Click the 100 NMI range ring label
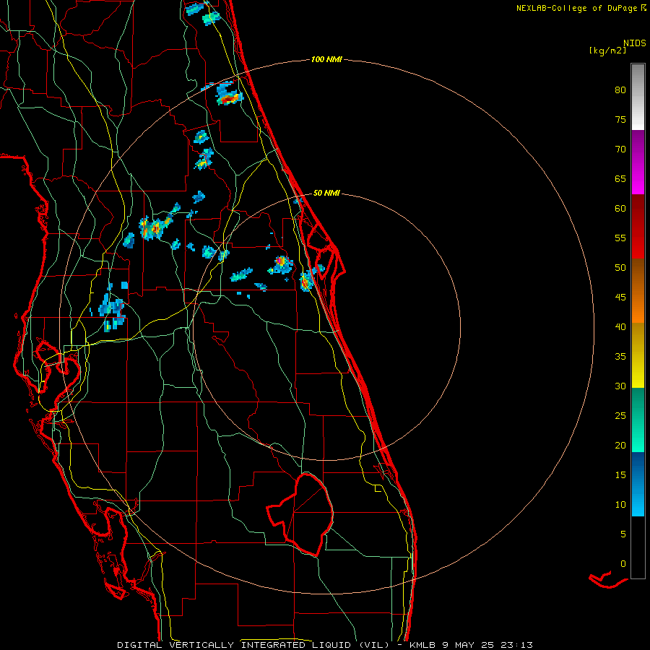Image resolution: width=650 pixels, height=650 pixels. 326,60
